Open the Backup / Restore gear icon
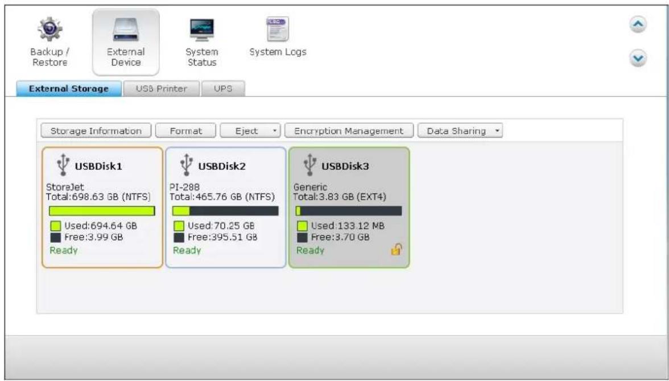Viewport: 669px width, 381px height. [50, 29]
